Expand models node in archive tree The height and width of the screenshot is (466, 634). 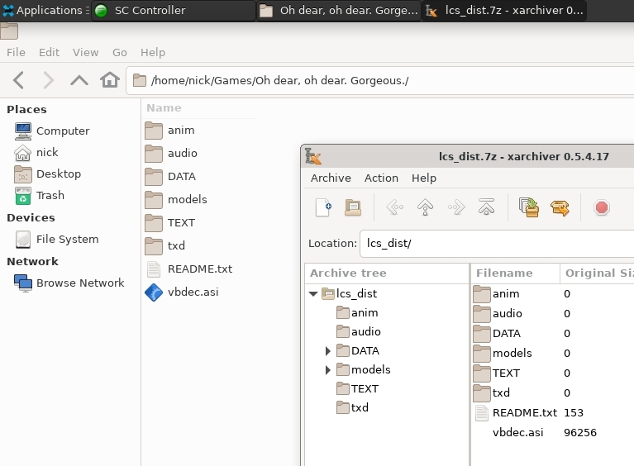coord(328,370)
